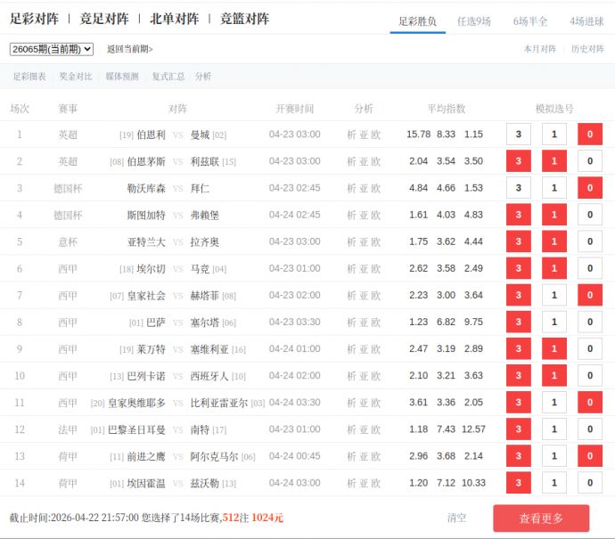Click 清空 to clear selections
The width and height of the screenshot is (615, 539).
pyautogui.click(x=456, y=518)
